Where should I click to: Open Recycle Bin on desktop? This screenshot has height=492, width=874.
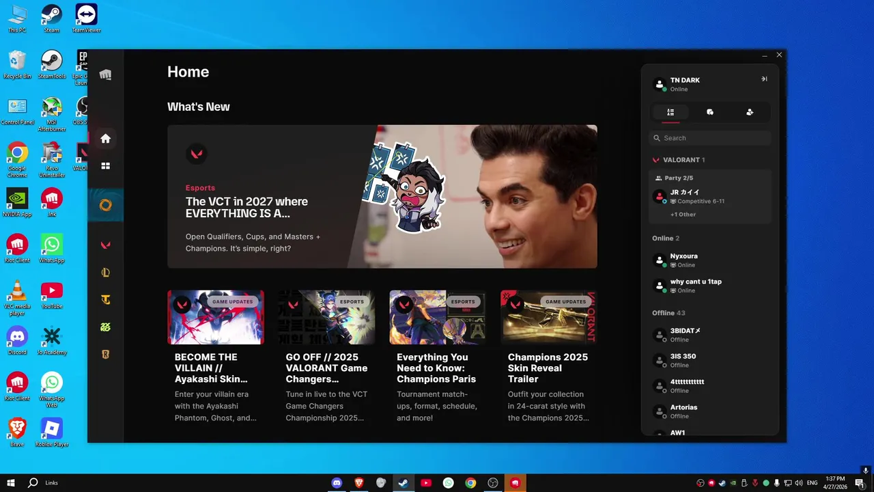(17, 64)
